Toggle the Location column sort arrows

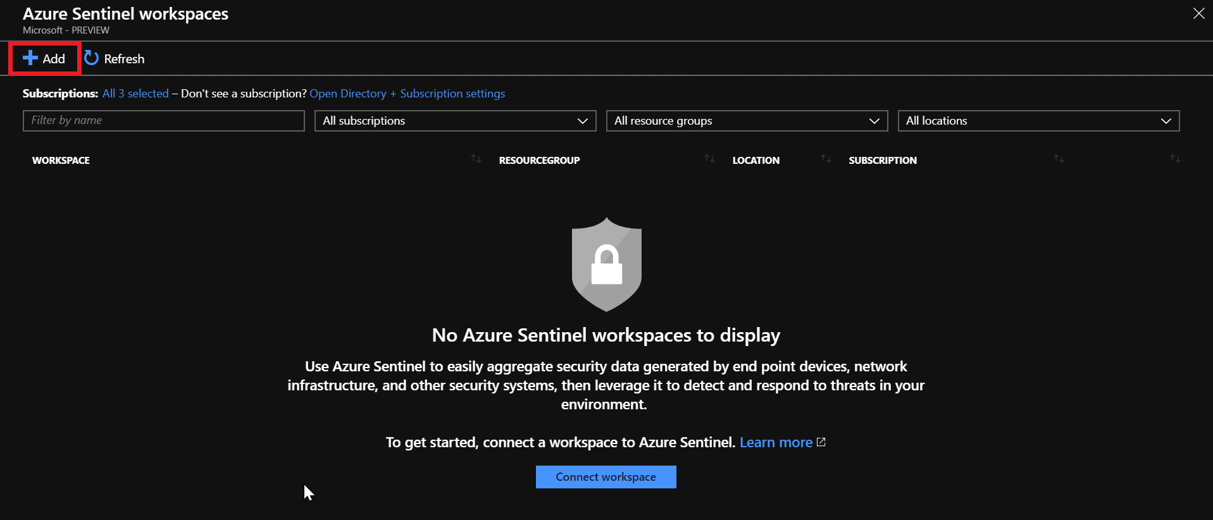826,159
